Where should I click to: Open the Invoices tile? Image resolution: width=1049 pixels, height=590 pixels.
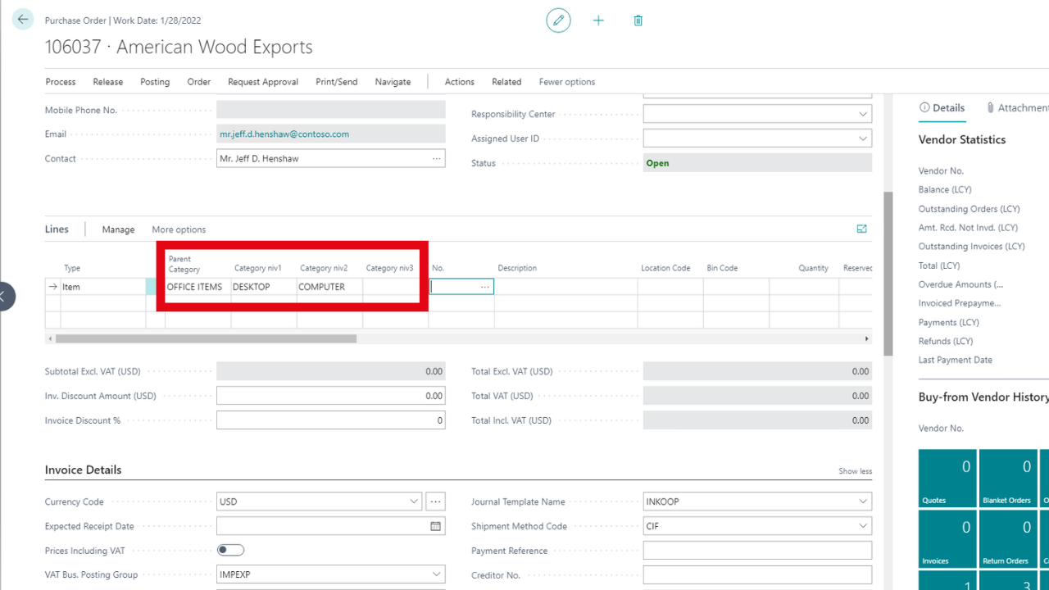coord(947,538)
